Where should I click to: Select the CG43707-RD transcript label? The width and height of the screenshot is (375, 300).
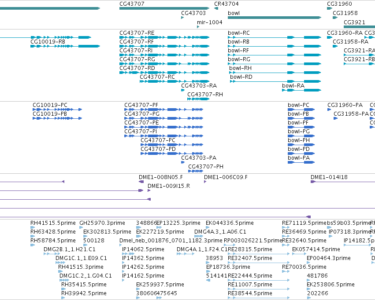tap(137, 68)
